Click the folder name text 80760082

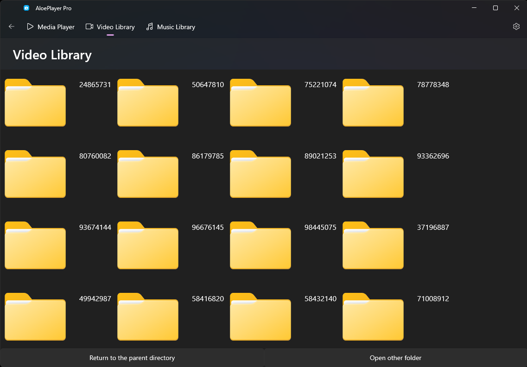tap(95, 156)
